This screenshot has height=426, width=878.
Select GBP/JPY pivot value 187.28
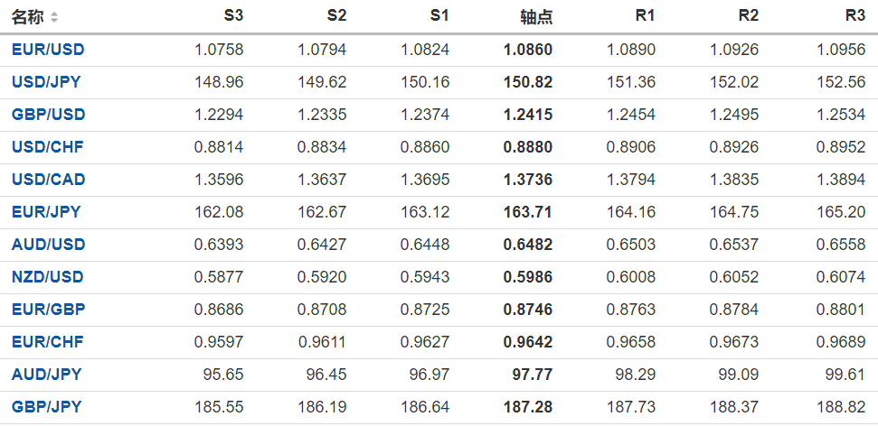(528, 407)
